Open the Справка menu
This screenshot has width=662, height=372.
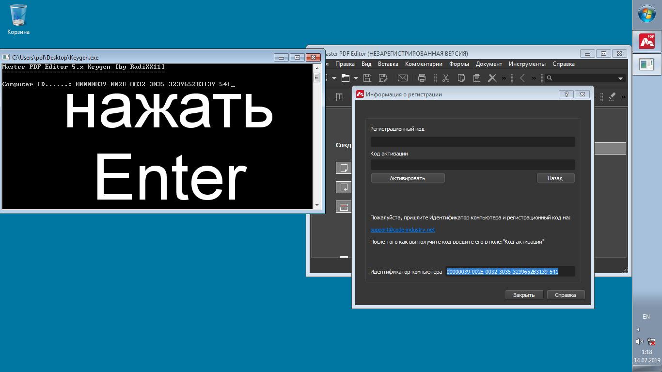point(564,64)
